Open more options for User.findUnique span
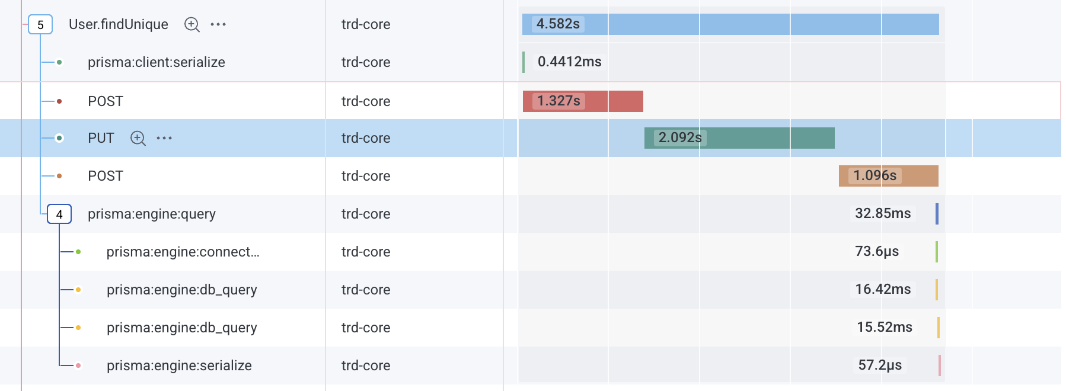The image size is (1066, 391). click(218, 24)
